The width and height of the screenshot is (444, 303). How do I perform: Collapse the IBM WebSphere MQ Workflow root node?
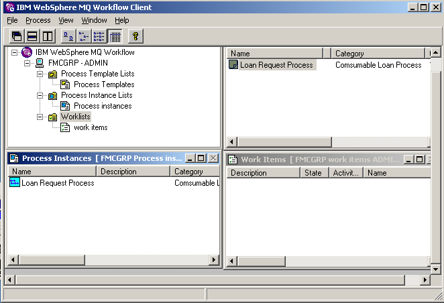click(x=14, y=52)
